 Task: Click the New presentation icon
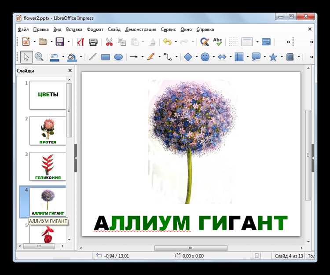[x=26, y=42]
